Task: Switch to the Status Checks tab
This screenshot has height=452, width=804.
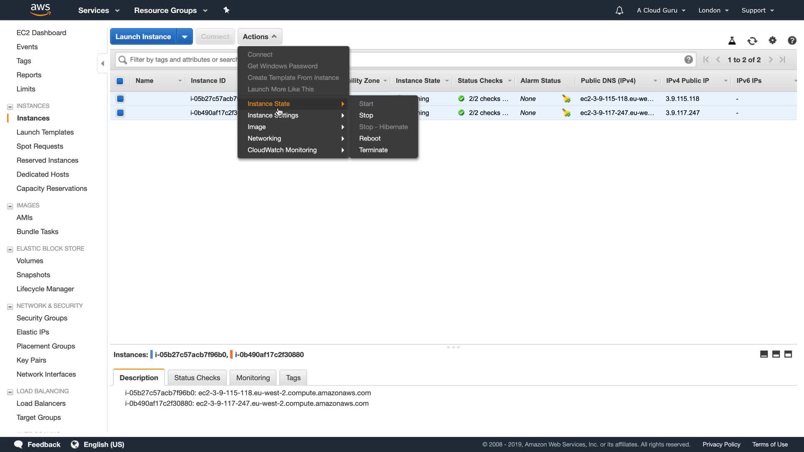Action: point(197,378)
